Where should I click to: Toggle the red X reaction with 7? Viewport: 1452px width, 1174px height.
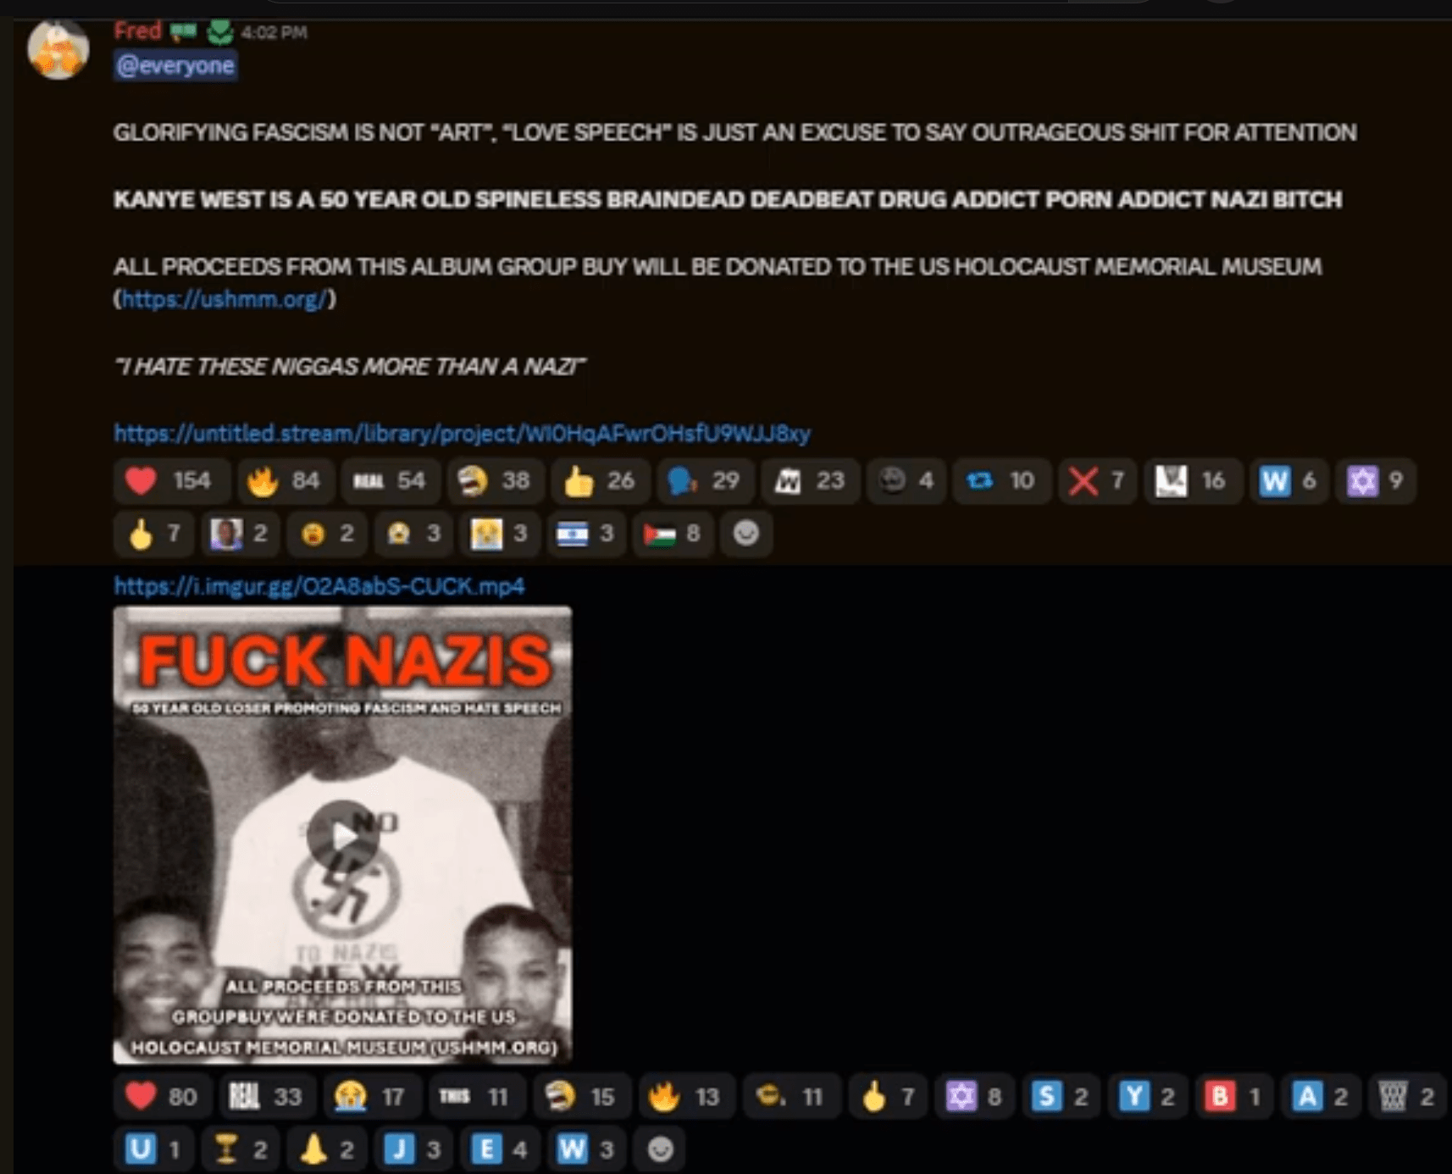tap(1097, 481)
